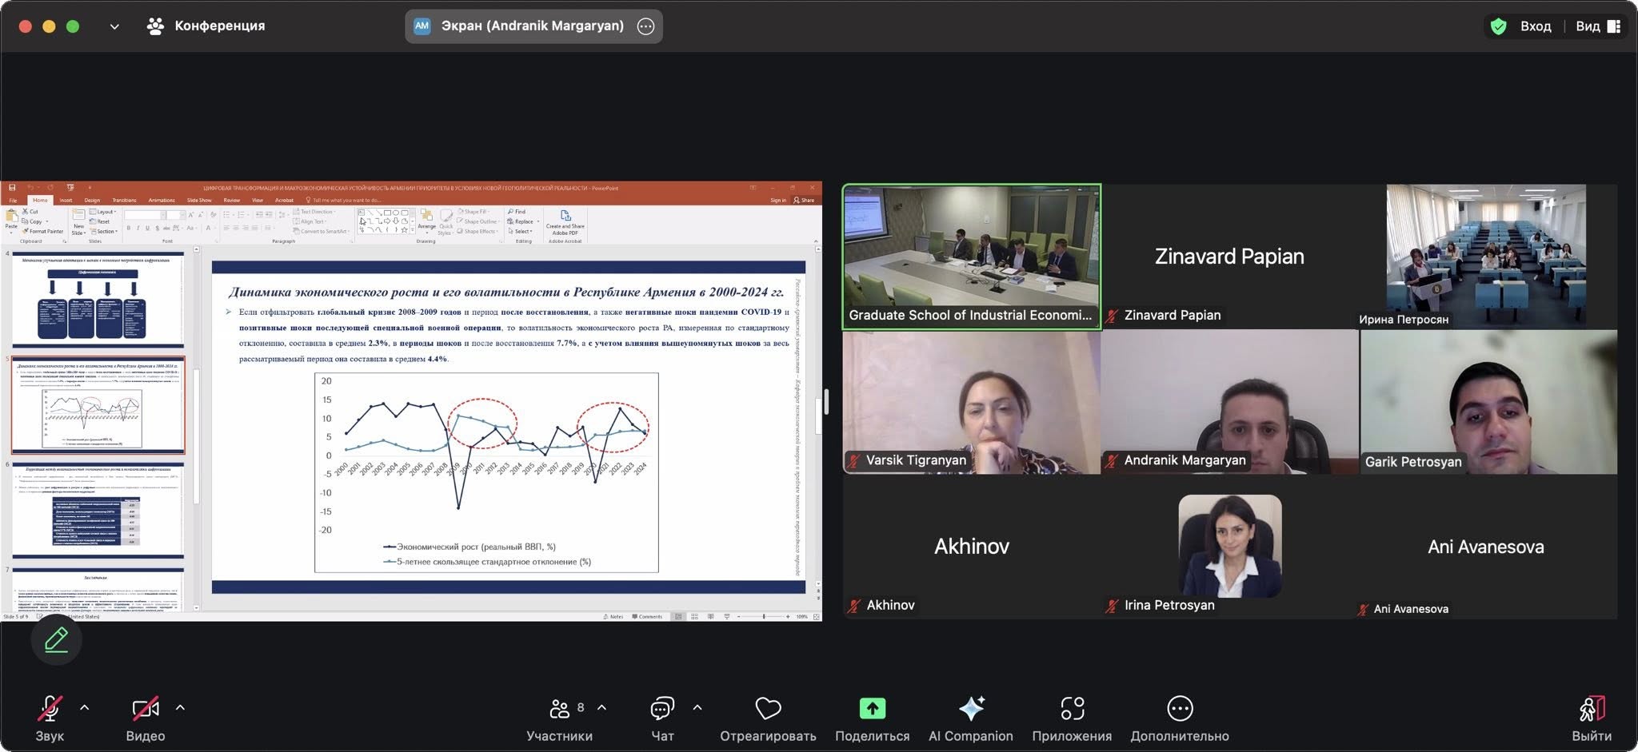Screen dimensions: 1638x752
Task: Expand video options arrow next to Видео
Action: click(x=180, y=708)
